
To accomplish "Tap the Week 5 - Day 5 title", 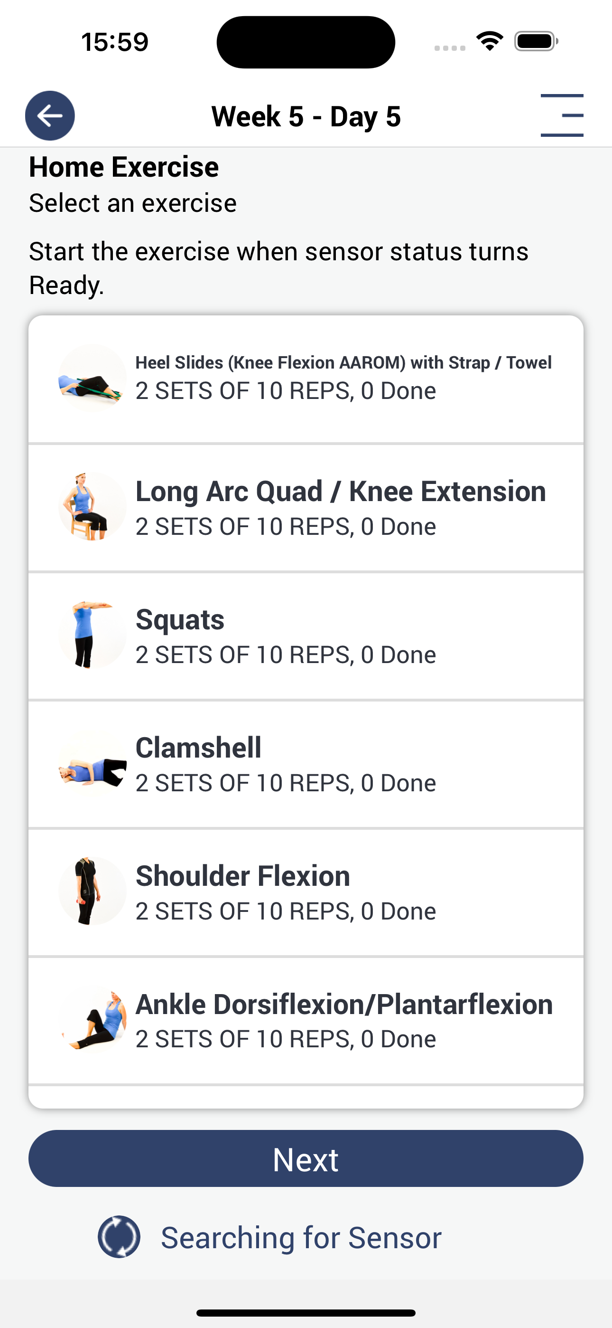I will pyautogui.click(x=306, y=116).
